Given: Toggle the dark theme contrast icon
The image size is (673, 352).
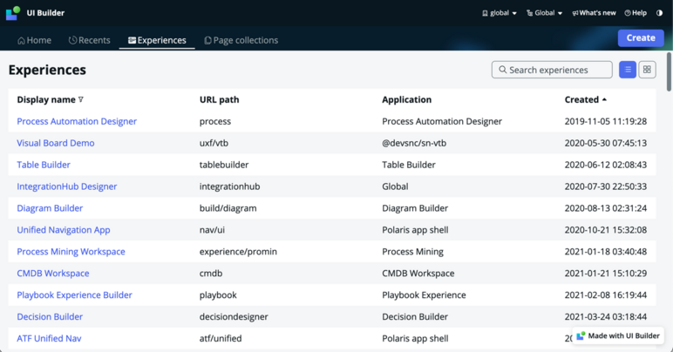Looking at the screenshot, I should click(x=659, y=13).
